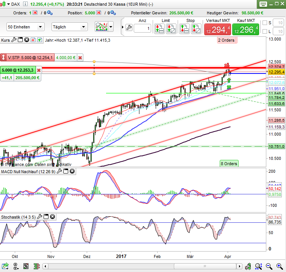Enable the L checkbox
Viewport: 286px width, 272px height.
tap(265, 31)
